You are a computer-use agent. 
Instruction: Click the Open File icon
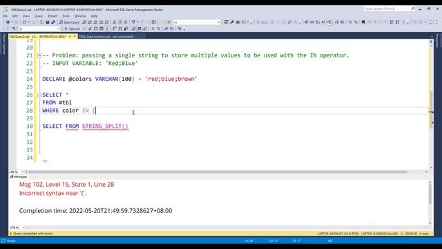41,22
